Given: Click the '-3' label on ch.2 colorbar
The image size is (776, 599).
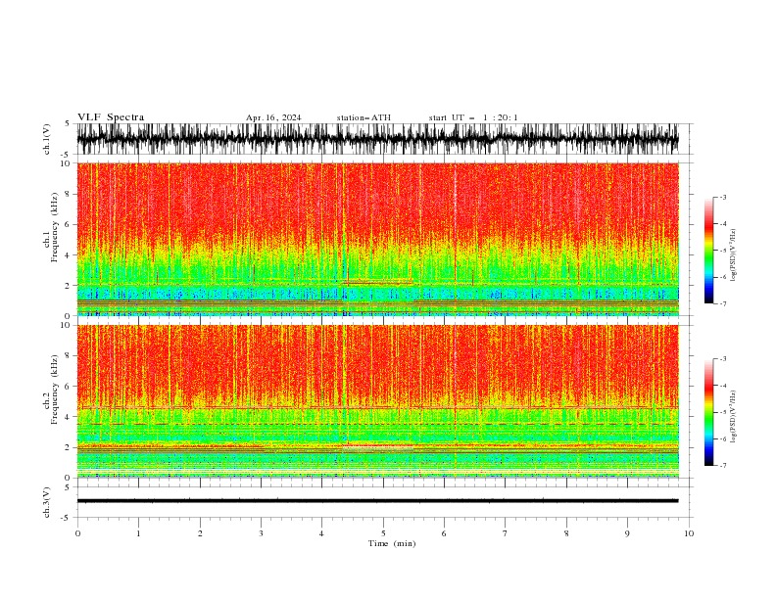Looking at the screenshot, I should [x=722, y=359].
